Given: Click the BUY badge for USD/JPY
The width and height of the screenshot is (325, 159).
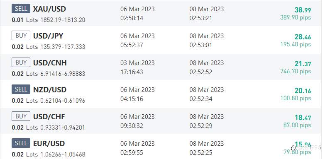Looking at the screenshot, I should click(x=21, y=35).
